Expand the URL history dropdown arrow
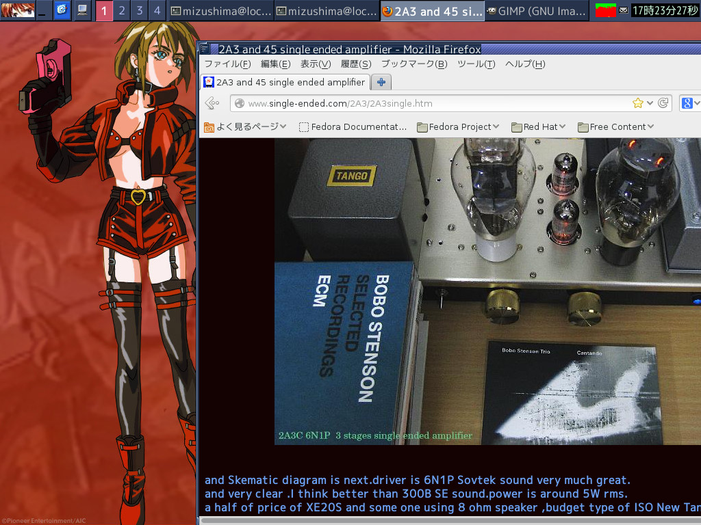The width and height of the screenshot is (701, 525). pyautogui.click(x=651, y=103)
